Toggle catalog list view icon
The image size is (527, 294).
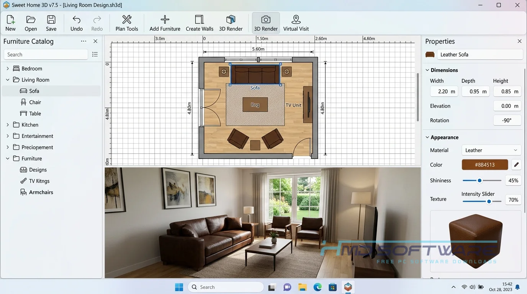95,54
